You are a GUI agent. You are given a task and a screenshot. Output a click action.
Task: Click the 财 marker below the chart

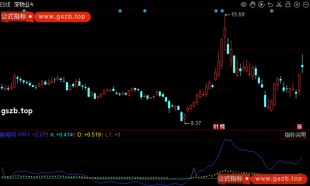[216, 127]
